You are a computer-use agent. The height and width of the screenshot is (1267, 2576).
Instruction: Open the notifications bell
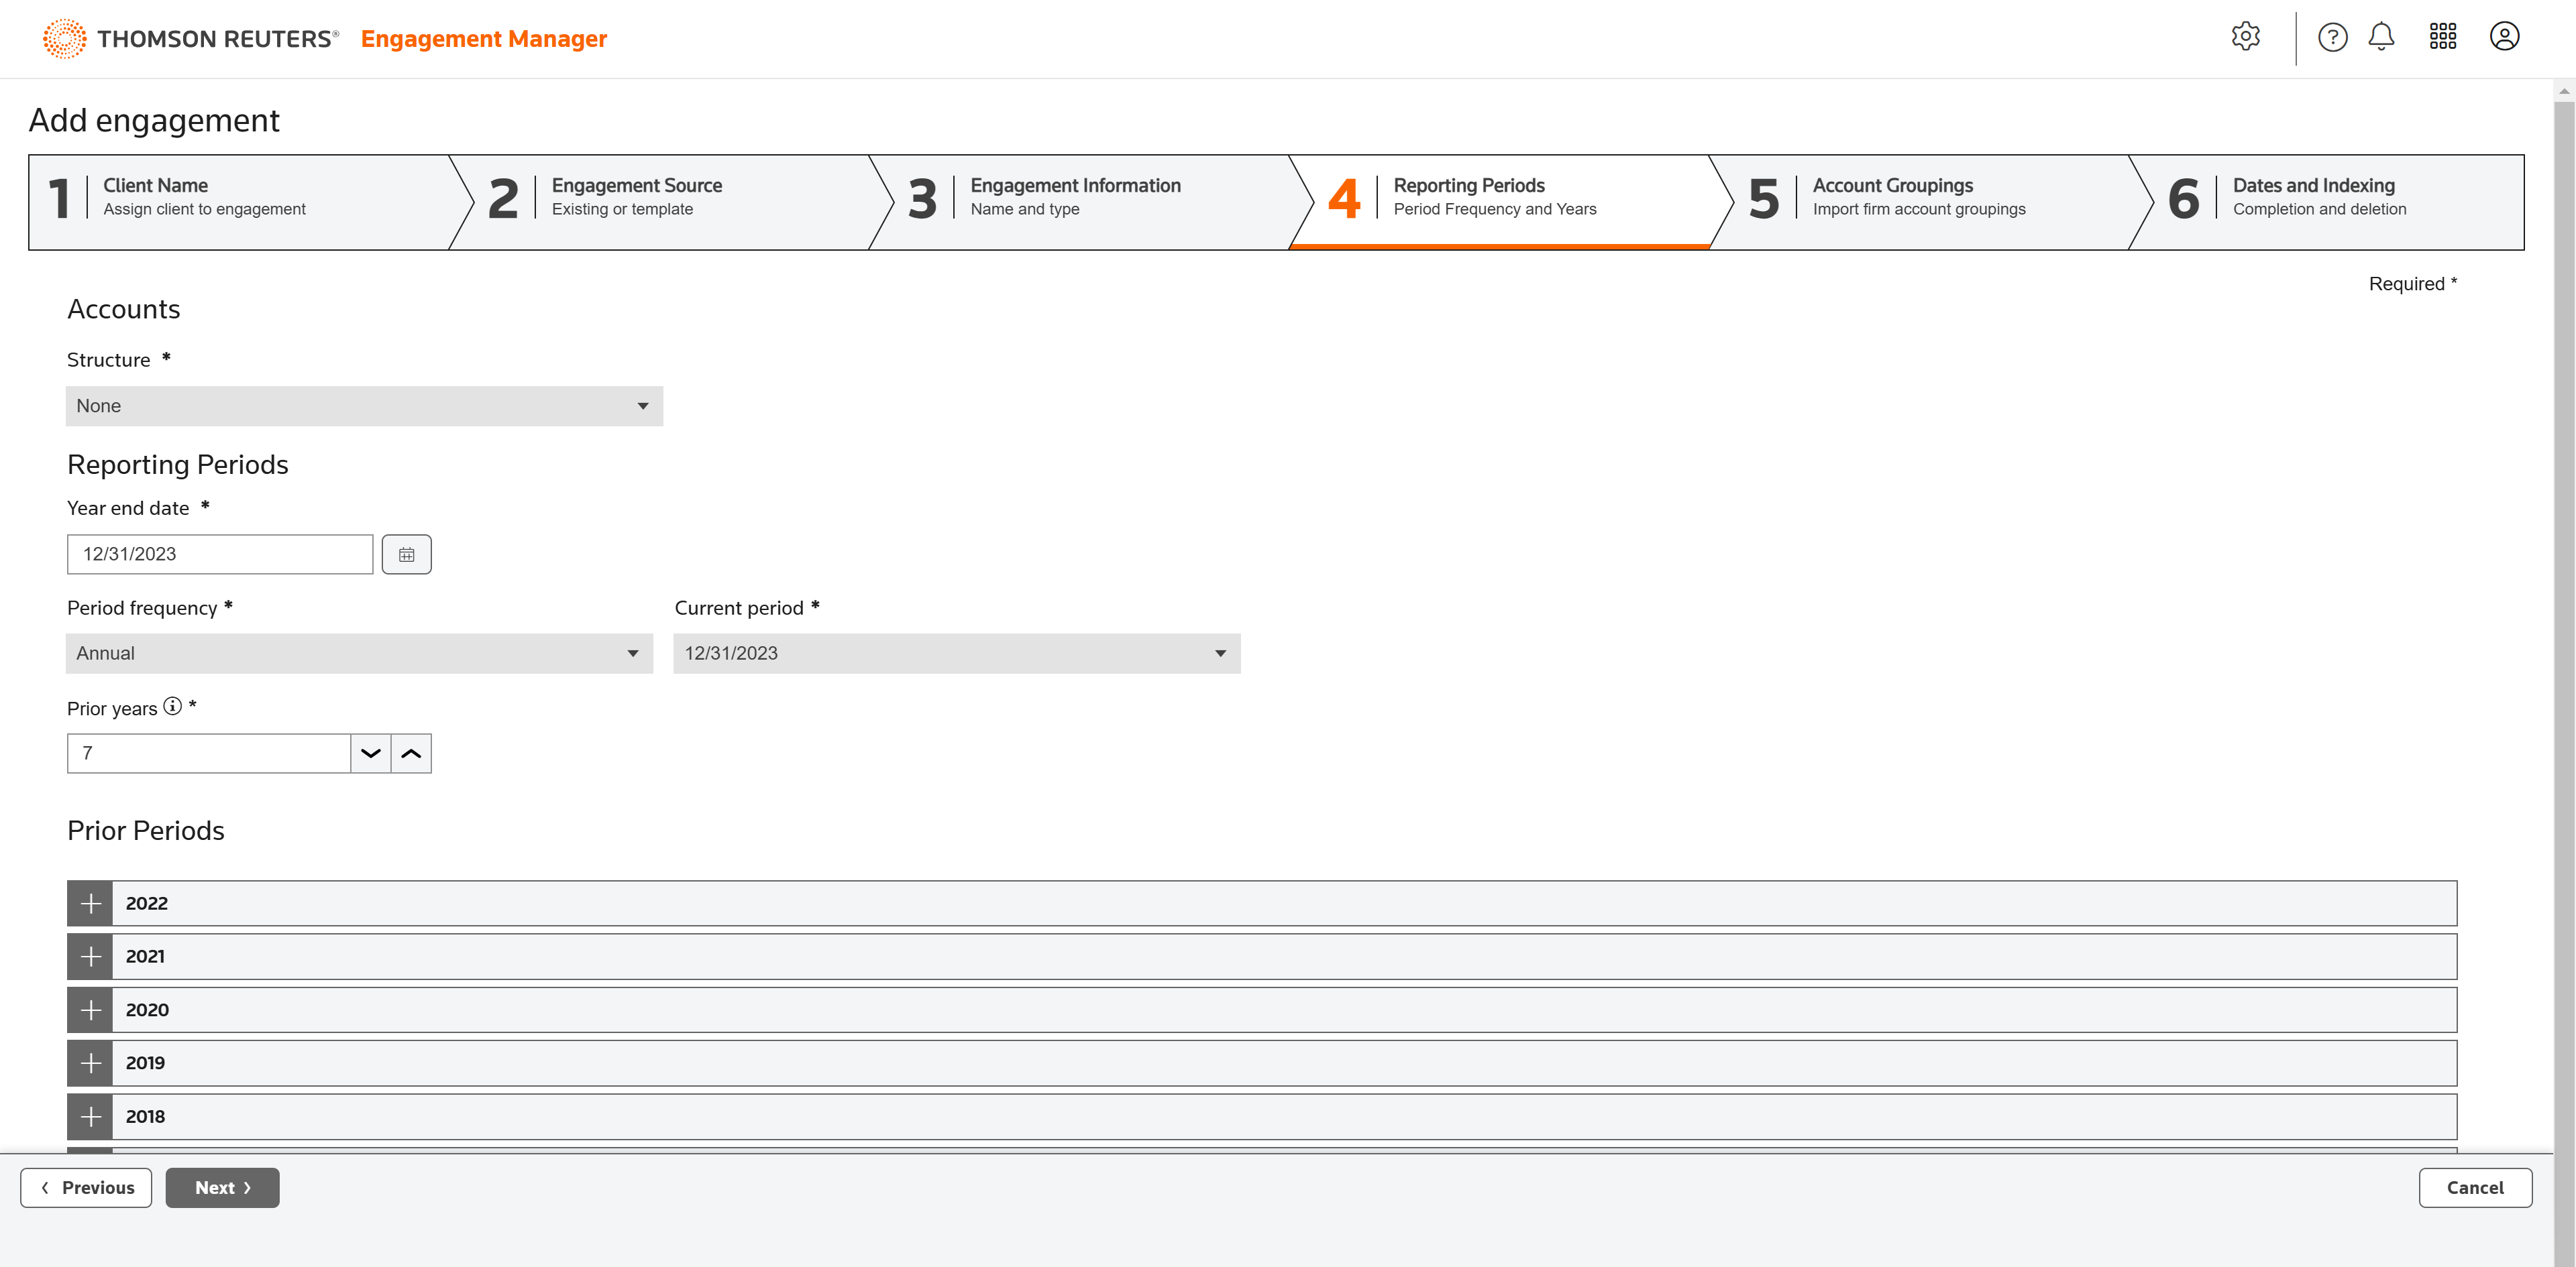(2381, 37)
